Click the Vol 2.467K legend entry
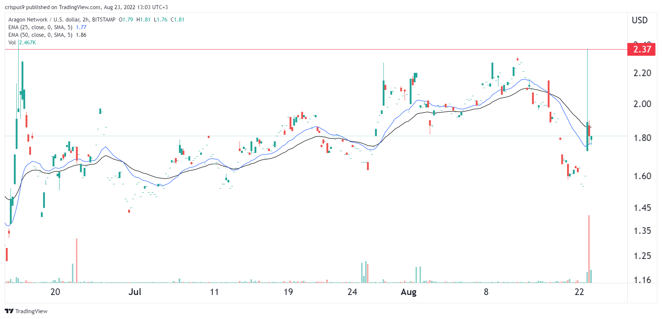The image size is (662, 319). pos(22,43)
